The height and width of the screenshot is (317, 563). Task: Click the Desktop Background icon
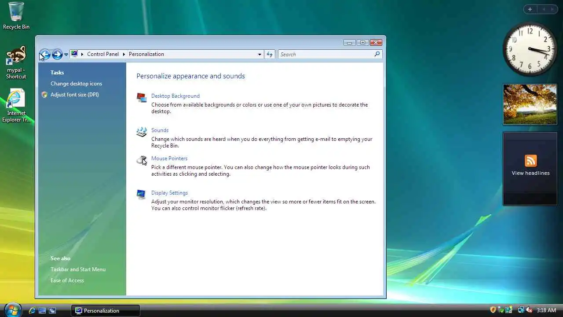point(142,98)
